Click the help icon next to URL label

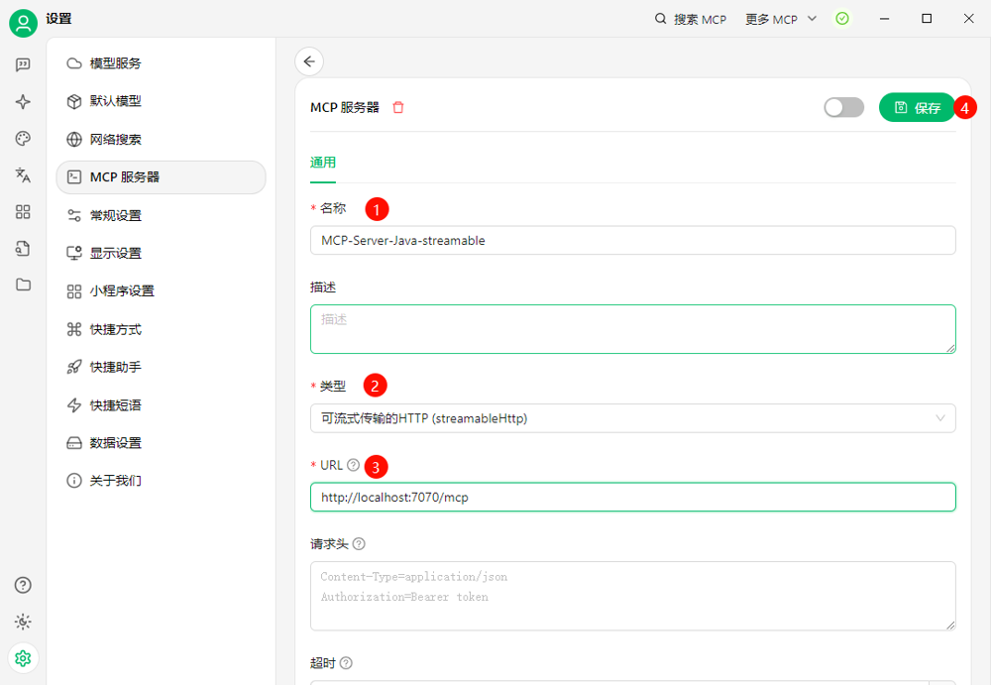click(354, 465)
